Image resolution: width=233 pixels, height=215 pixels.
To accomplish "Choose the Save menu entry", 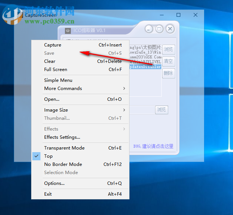I will (80, 53).
